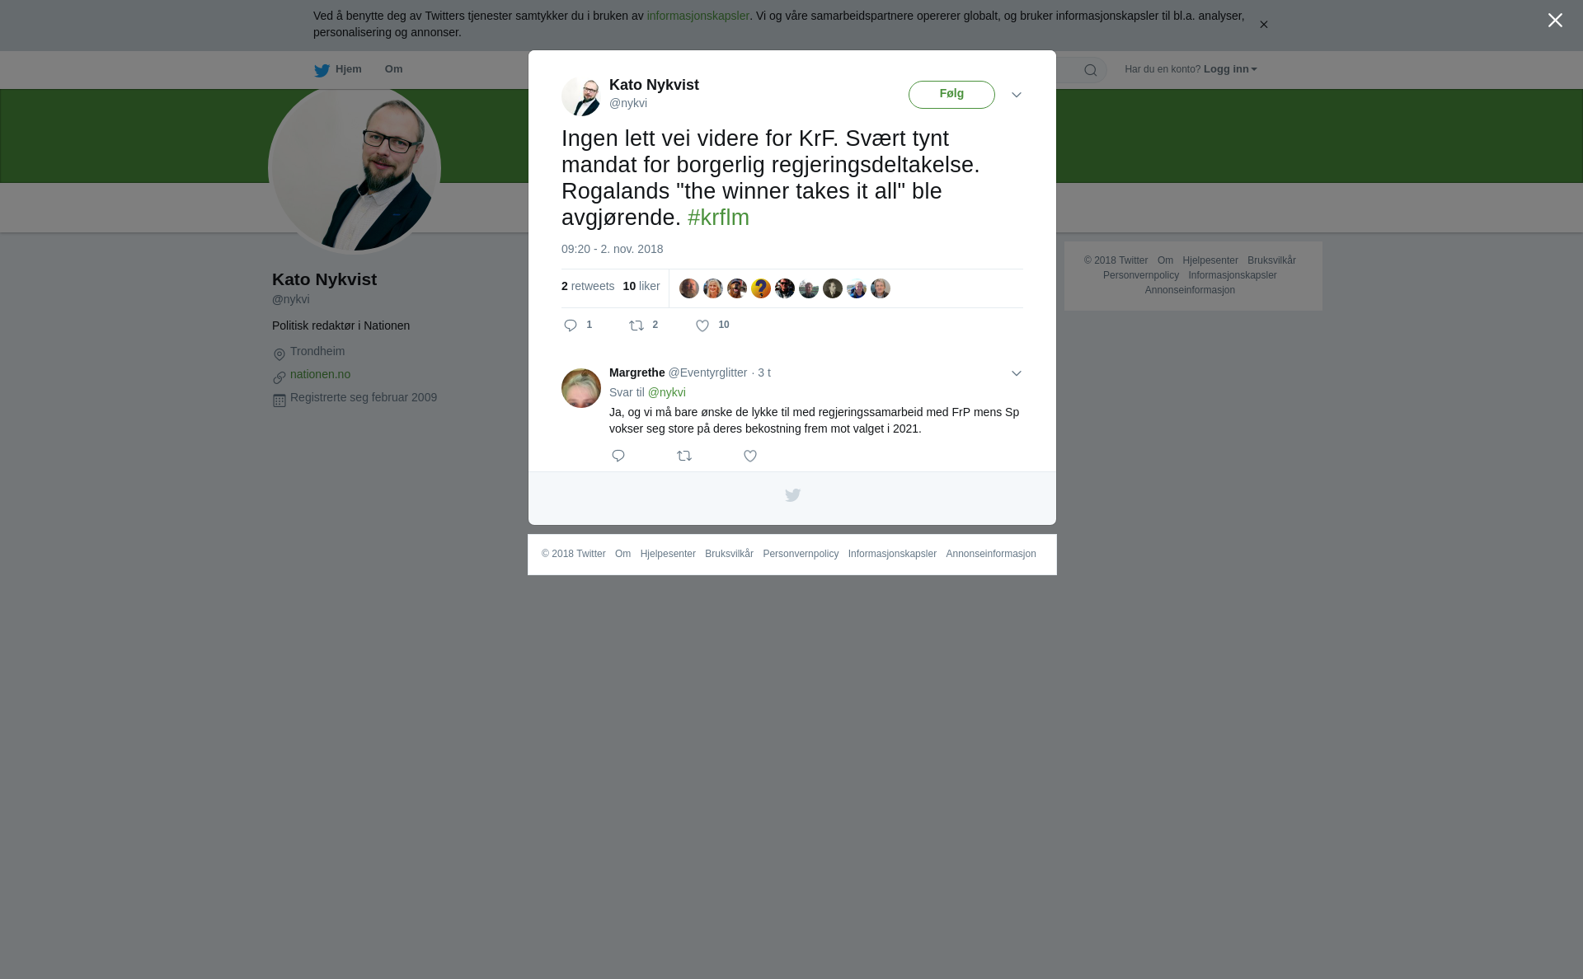Click the Twitter bird icon below replies
Image resolution: width=1583 pixels, height=979 pixels.
point(792,495)
